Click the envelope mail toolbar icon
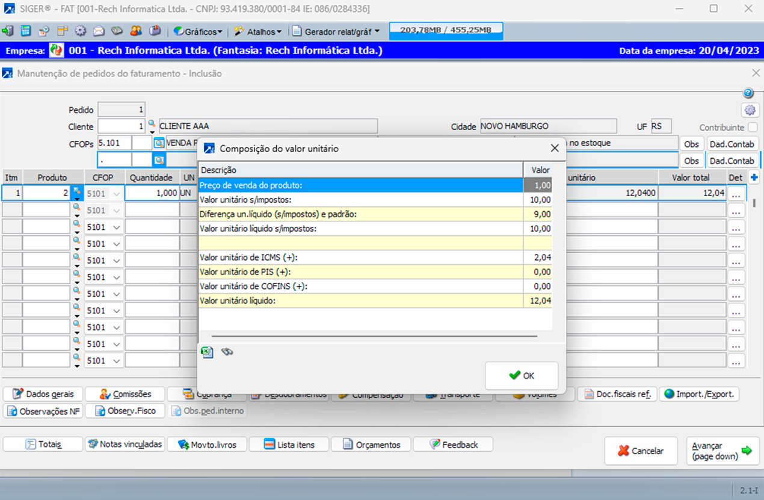This screenshot has width=764, height=500. coord(98,31)
